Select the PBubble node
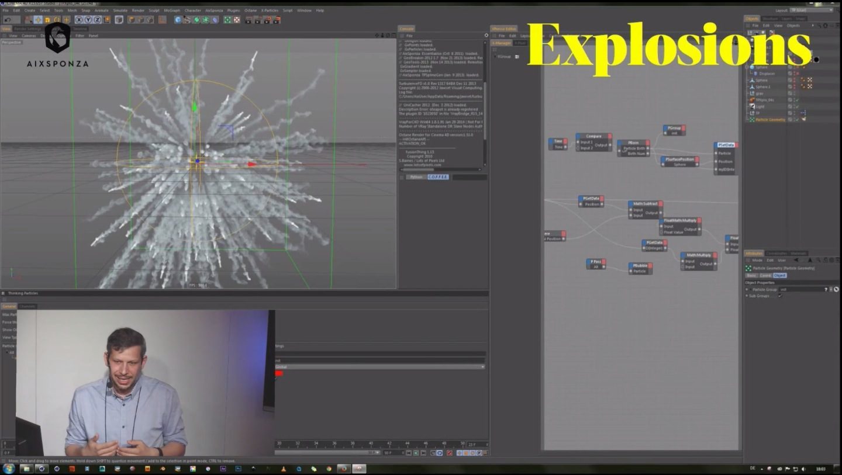842x475 pixels. click(640, 268)
